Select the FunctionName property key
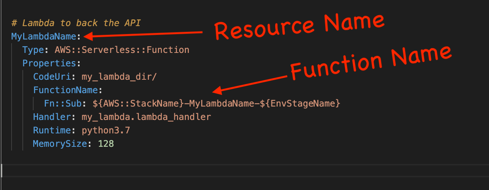489x190 pixels. point(65,90)
